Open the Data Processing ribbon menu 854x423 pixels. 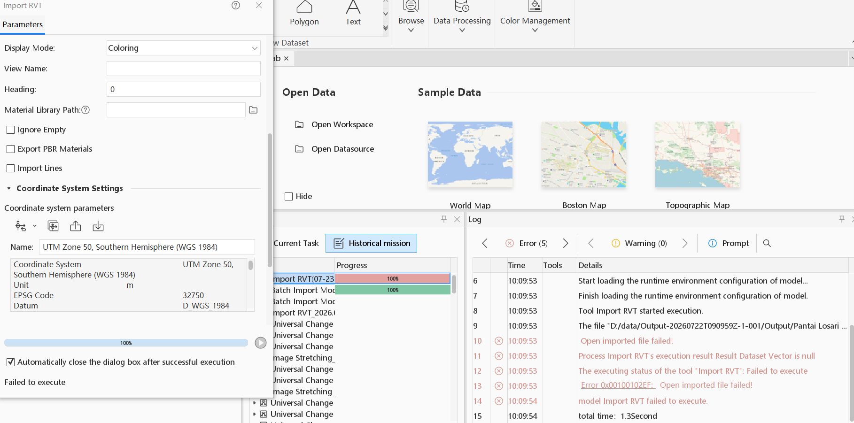coord(462,17)
